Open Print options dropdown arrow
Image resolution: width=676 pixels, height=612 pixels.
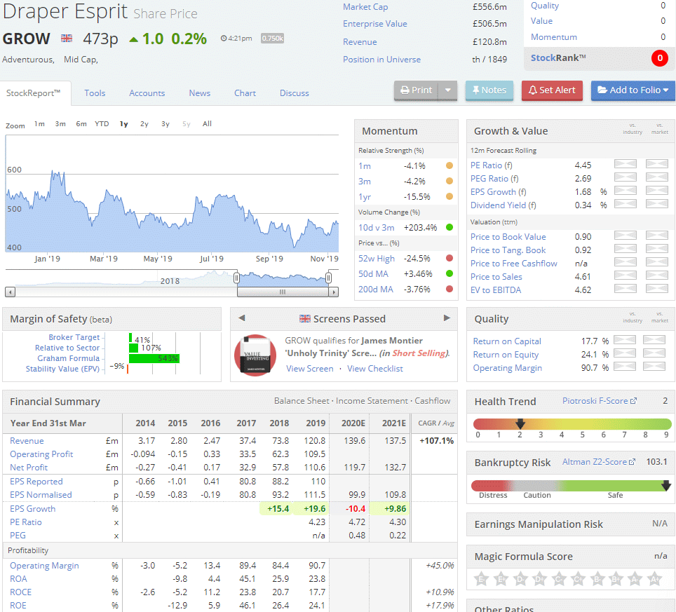pyautogui.click(x=448, y=90)
